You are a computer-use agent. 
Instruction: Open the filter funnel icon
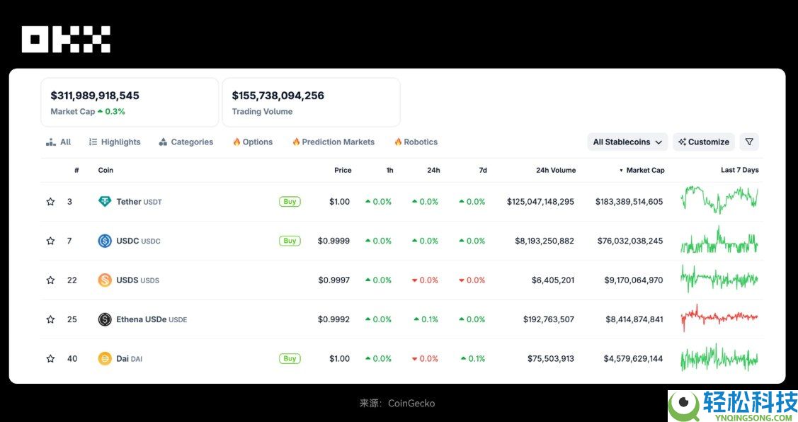(749, 142)
